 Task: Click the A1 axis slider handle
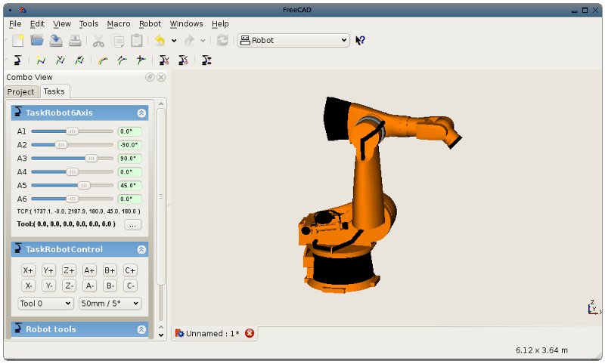pos(72,131)
